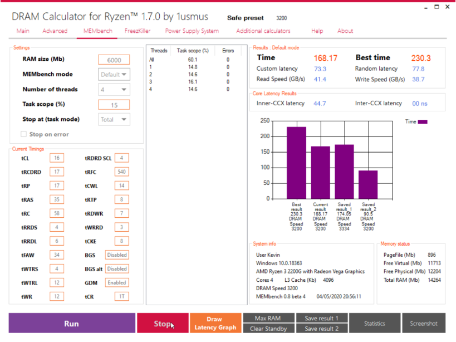
Task: Click the tWTRL value 12 field
Action: [57, 282]
